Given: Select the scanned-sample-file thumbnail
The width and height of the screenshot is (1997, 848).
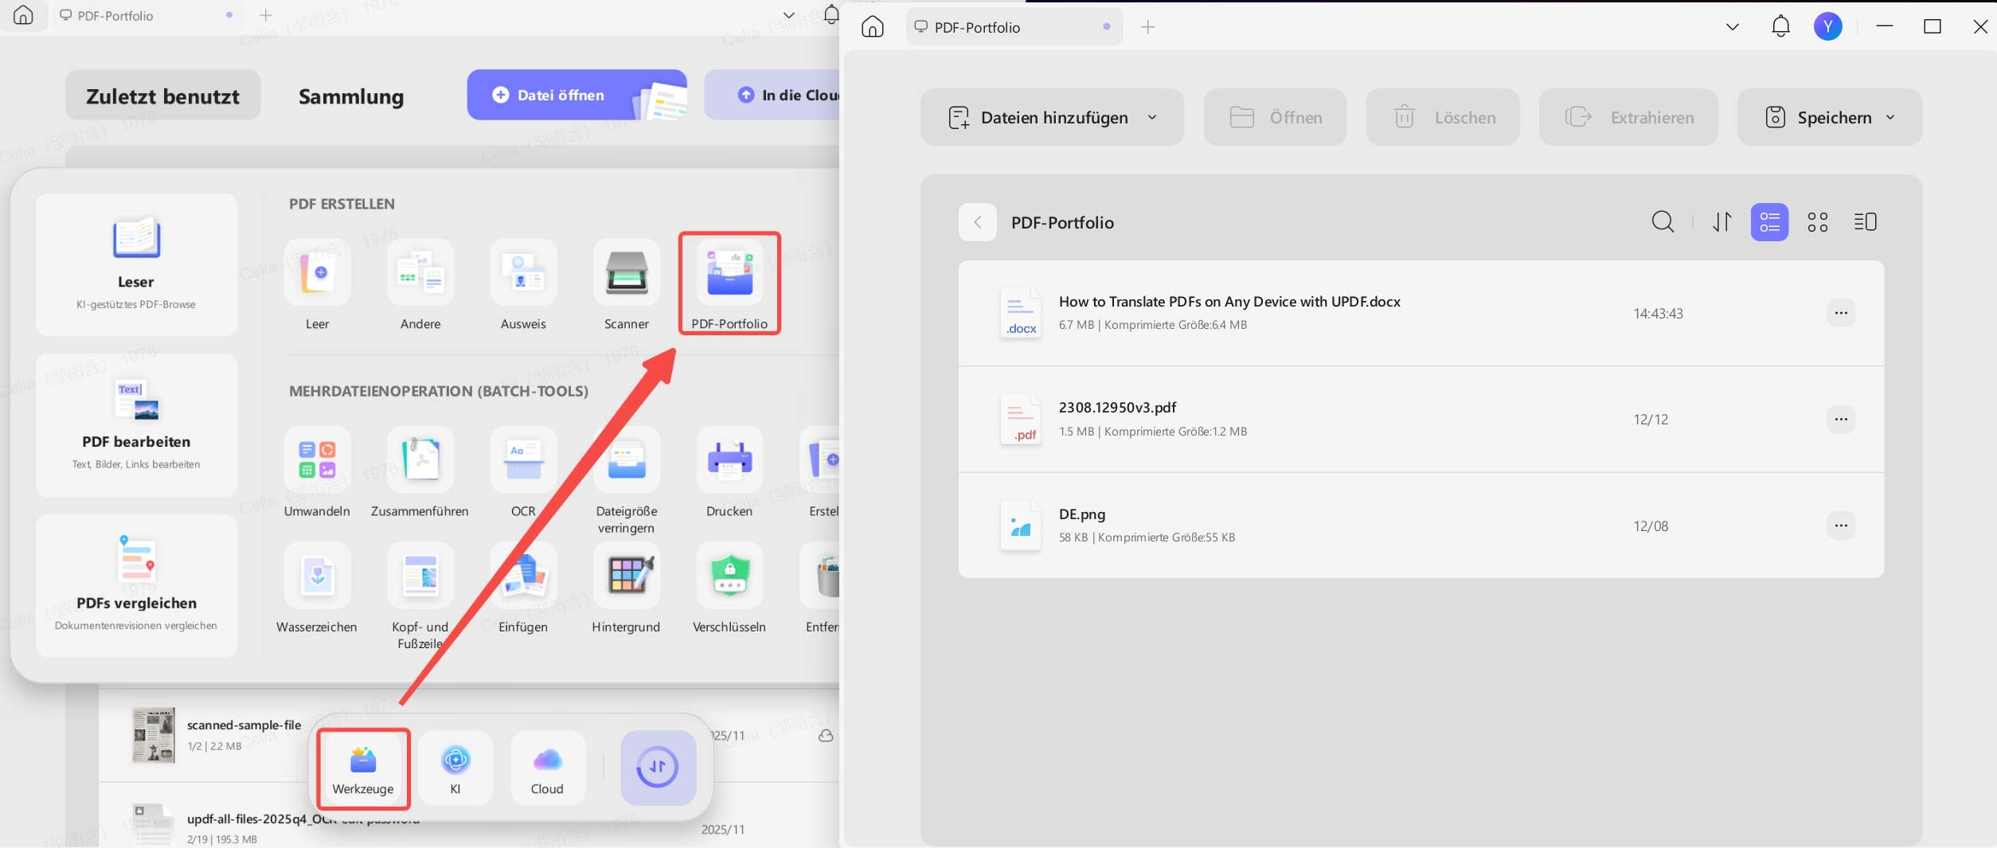Looking at the screenshot, I should pyautogui.click(x=154, y=735).
